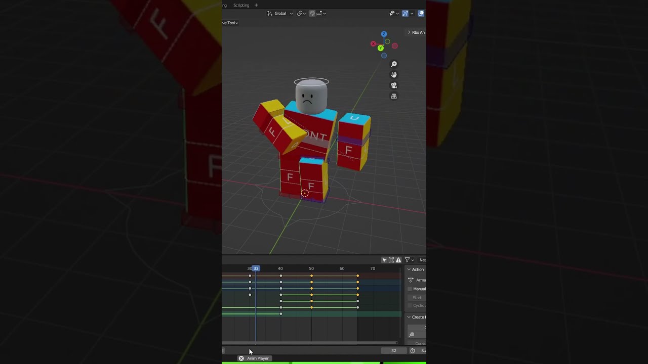This screenshot has height=364, width=648.
Task: Click the current frame 32 field
Action: pyautogui.click(x=393, y=350)
